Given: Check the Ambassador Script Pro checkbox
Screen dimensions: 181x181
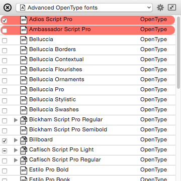Looking at the screenshot, I should click(x=5, y=31).
